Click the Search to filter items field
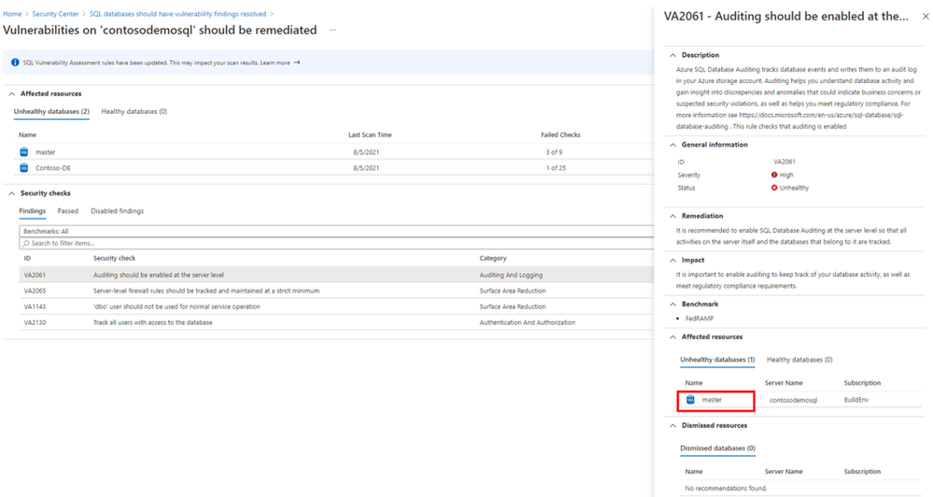 [336, 244]
